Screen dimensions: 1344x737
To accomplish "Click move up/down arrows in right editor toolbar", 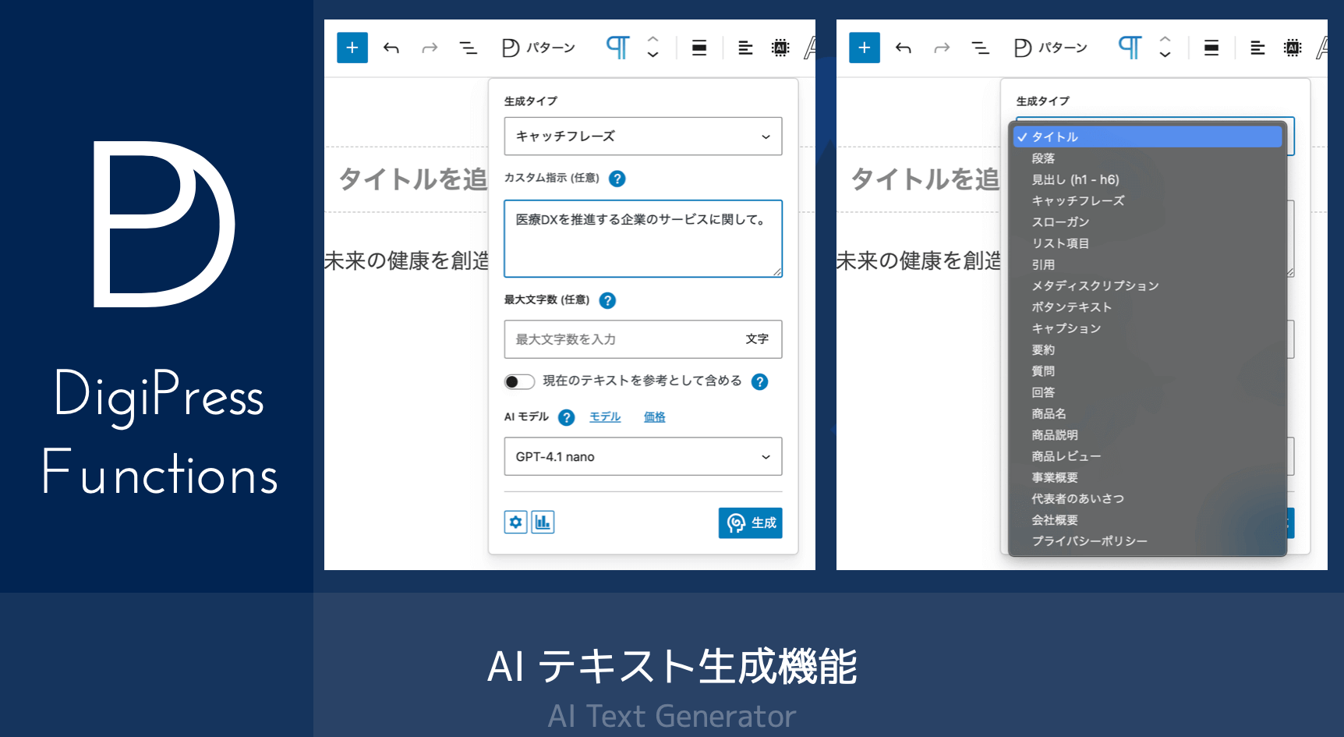I will click(1165, 48).
